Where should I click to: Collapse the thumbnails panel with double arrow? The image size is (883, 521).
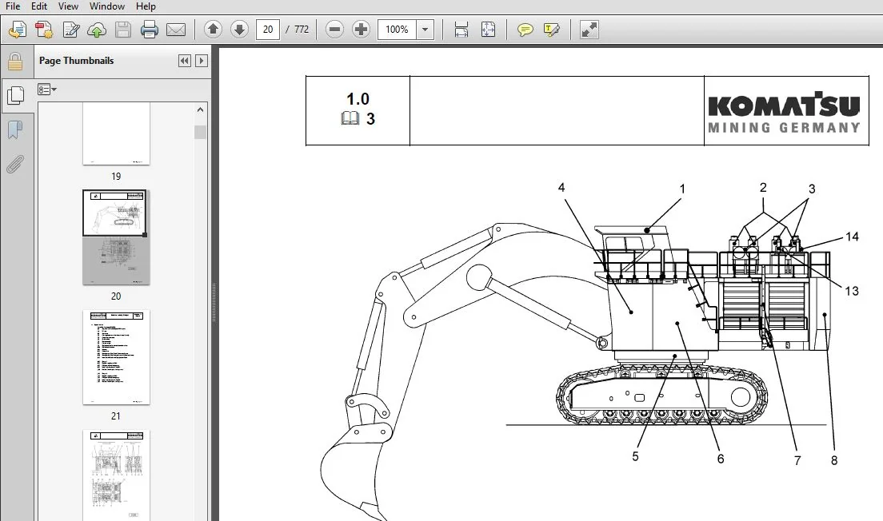[185, 61]
